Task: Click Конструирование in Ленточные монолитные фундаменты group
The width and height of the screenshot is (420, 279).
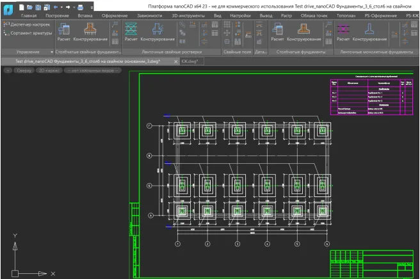Action: pyautogui.click(x=369, y=31)
